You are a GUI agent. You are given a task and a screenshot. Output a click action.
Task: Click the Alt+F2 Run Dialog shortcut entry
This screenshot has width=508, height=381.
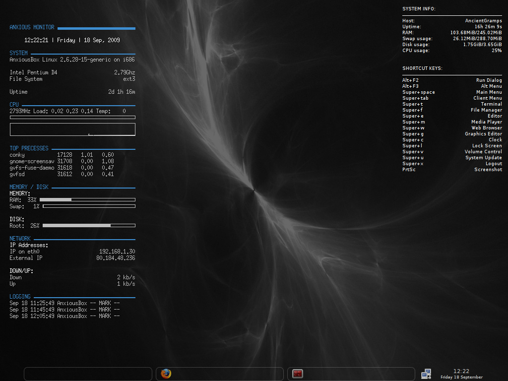[452, 80]
